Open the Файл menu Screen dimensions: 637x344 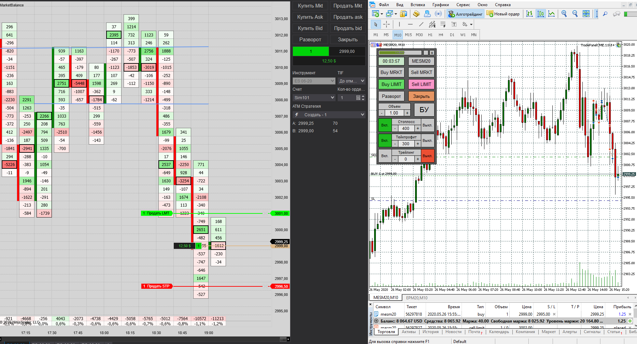[x=384, y=5]
